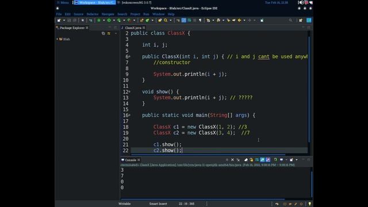Click the Next Annotation icon
This screenshot has width=368, height=207.
(x=208, y=21)
